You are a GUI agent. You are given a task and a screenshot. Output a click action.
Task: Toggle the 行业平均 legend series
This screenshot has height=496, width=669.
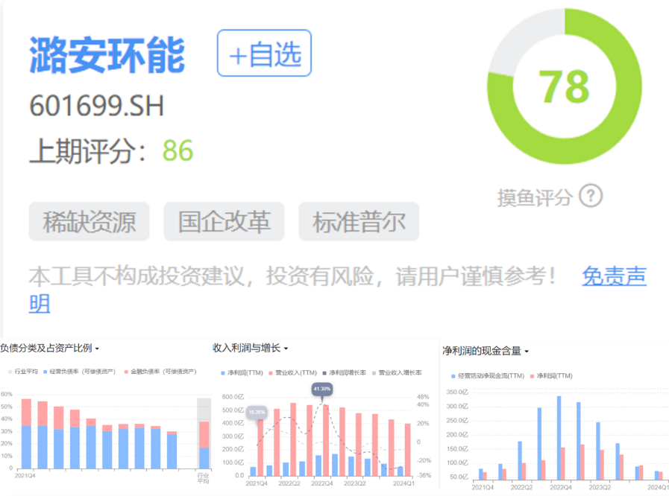click(23, 372)
